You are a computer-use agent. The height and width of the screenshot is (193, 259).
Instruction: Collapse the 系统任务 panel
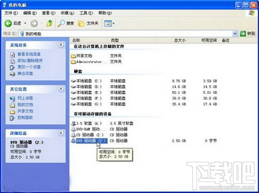tap(61, 45)
